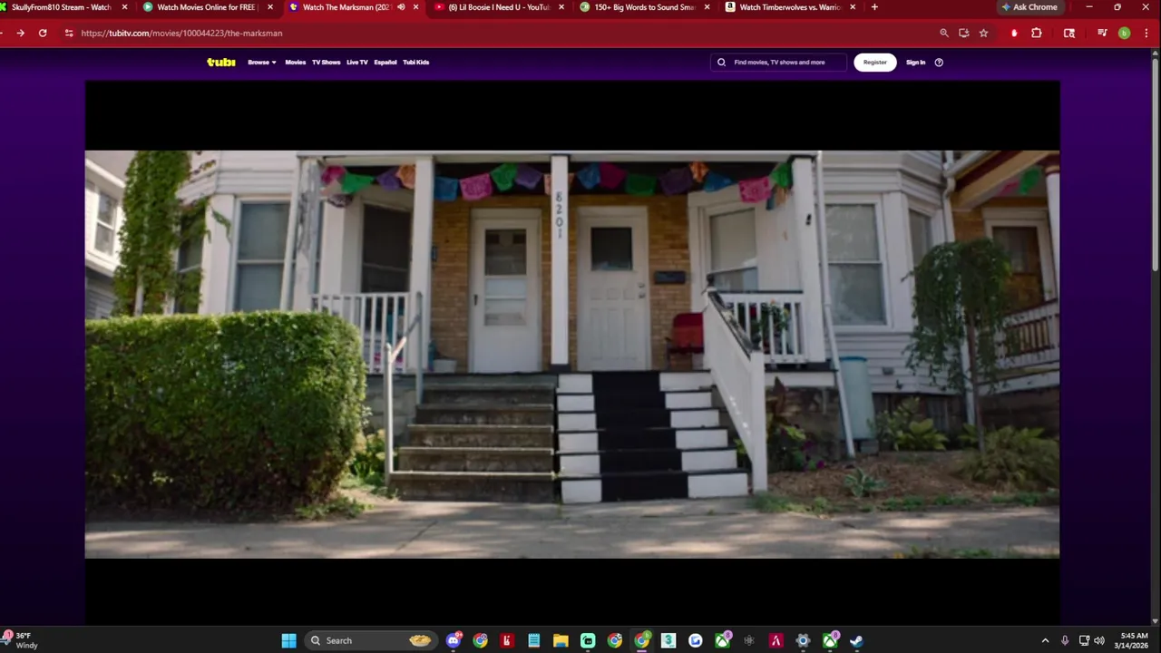Close the 150+ Big Words tab

pos(707,7)
